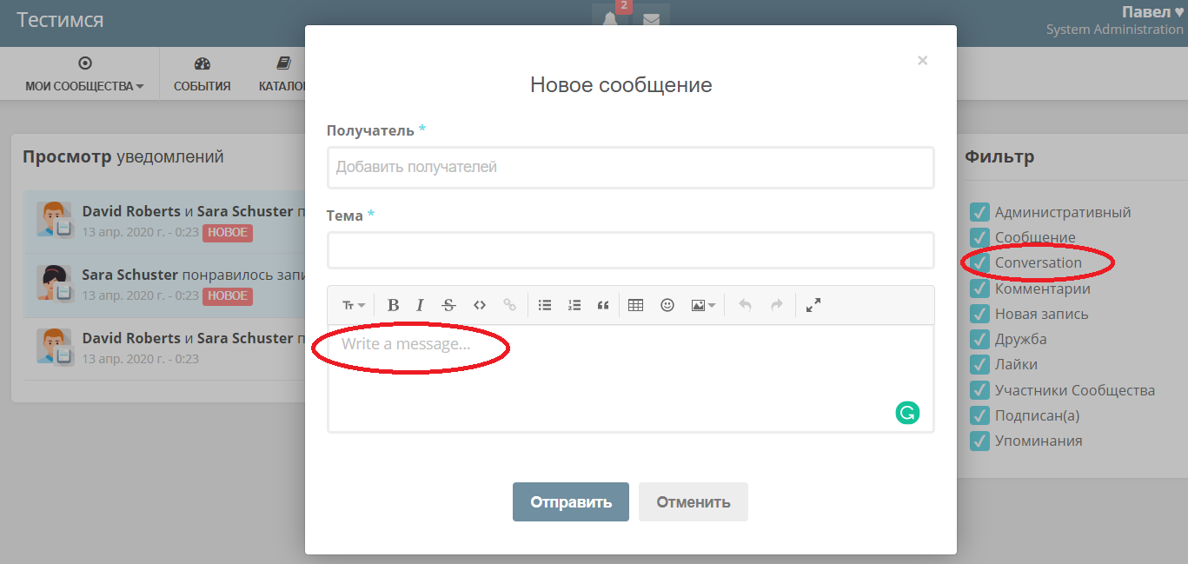Image resolution: width=1188 pixels, height=564 pixels.
Task: Click the Тема subject input field
Action: coord(631,250)
